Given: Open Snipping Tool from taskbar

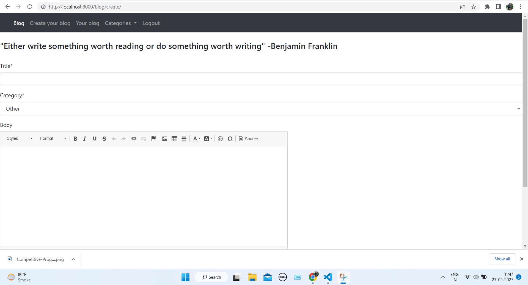Looking at the screenshot, I should [343, 277].
